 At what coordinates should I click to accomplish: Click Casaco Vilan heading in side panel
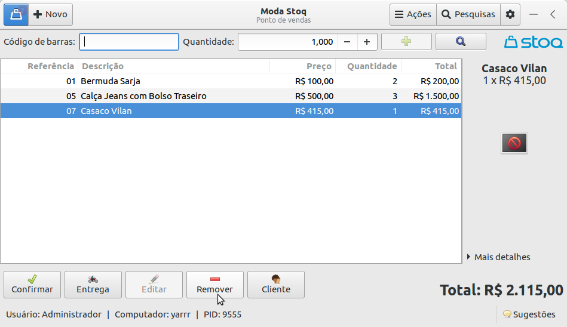[x=514, y=68]
